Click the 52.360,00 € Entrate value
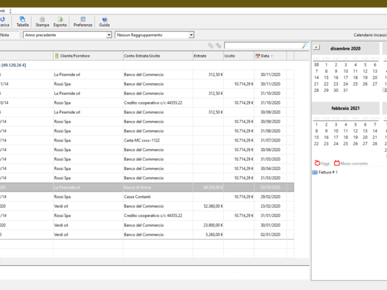Screen dimensions: 387x290 pos(213,206)
